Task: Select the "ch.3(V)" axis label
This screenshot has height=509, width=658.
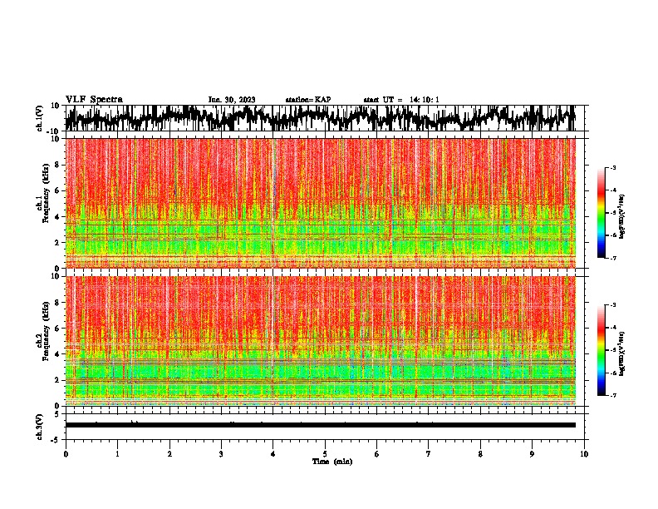Action: click(40, 427)
